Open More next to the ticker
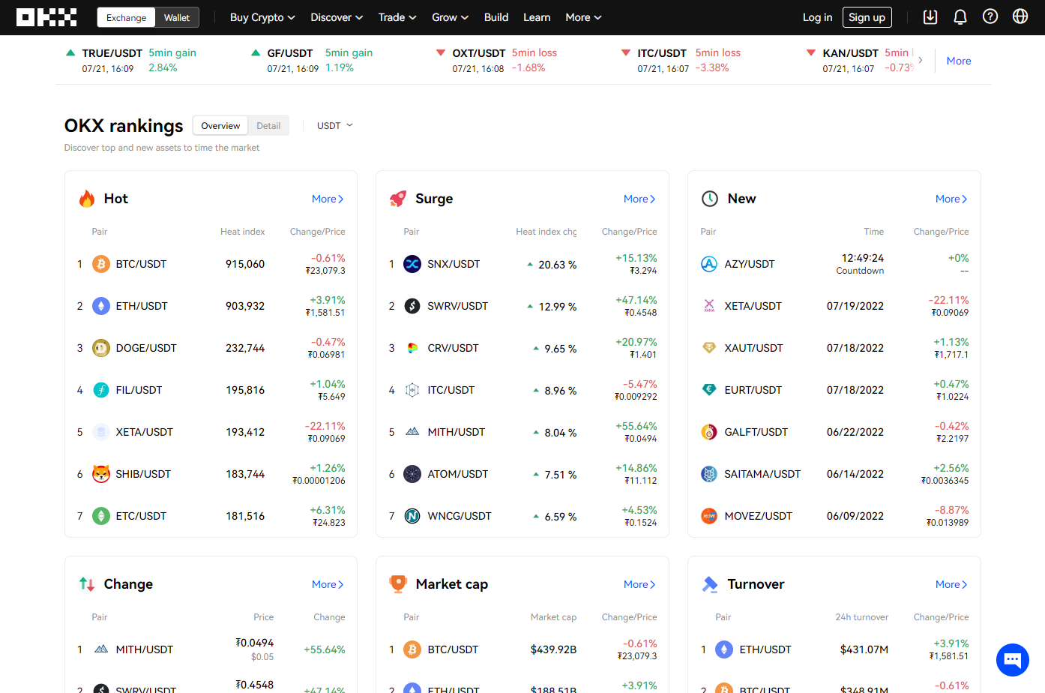 pyautogui.click(x=959, y=61)
